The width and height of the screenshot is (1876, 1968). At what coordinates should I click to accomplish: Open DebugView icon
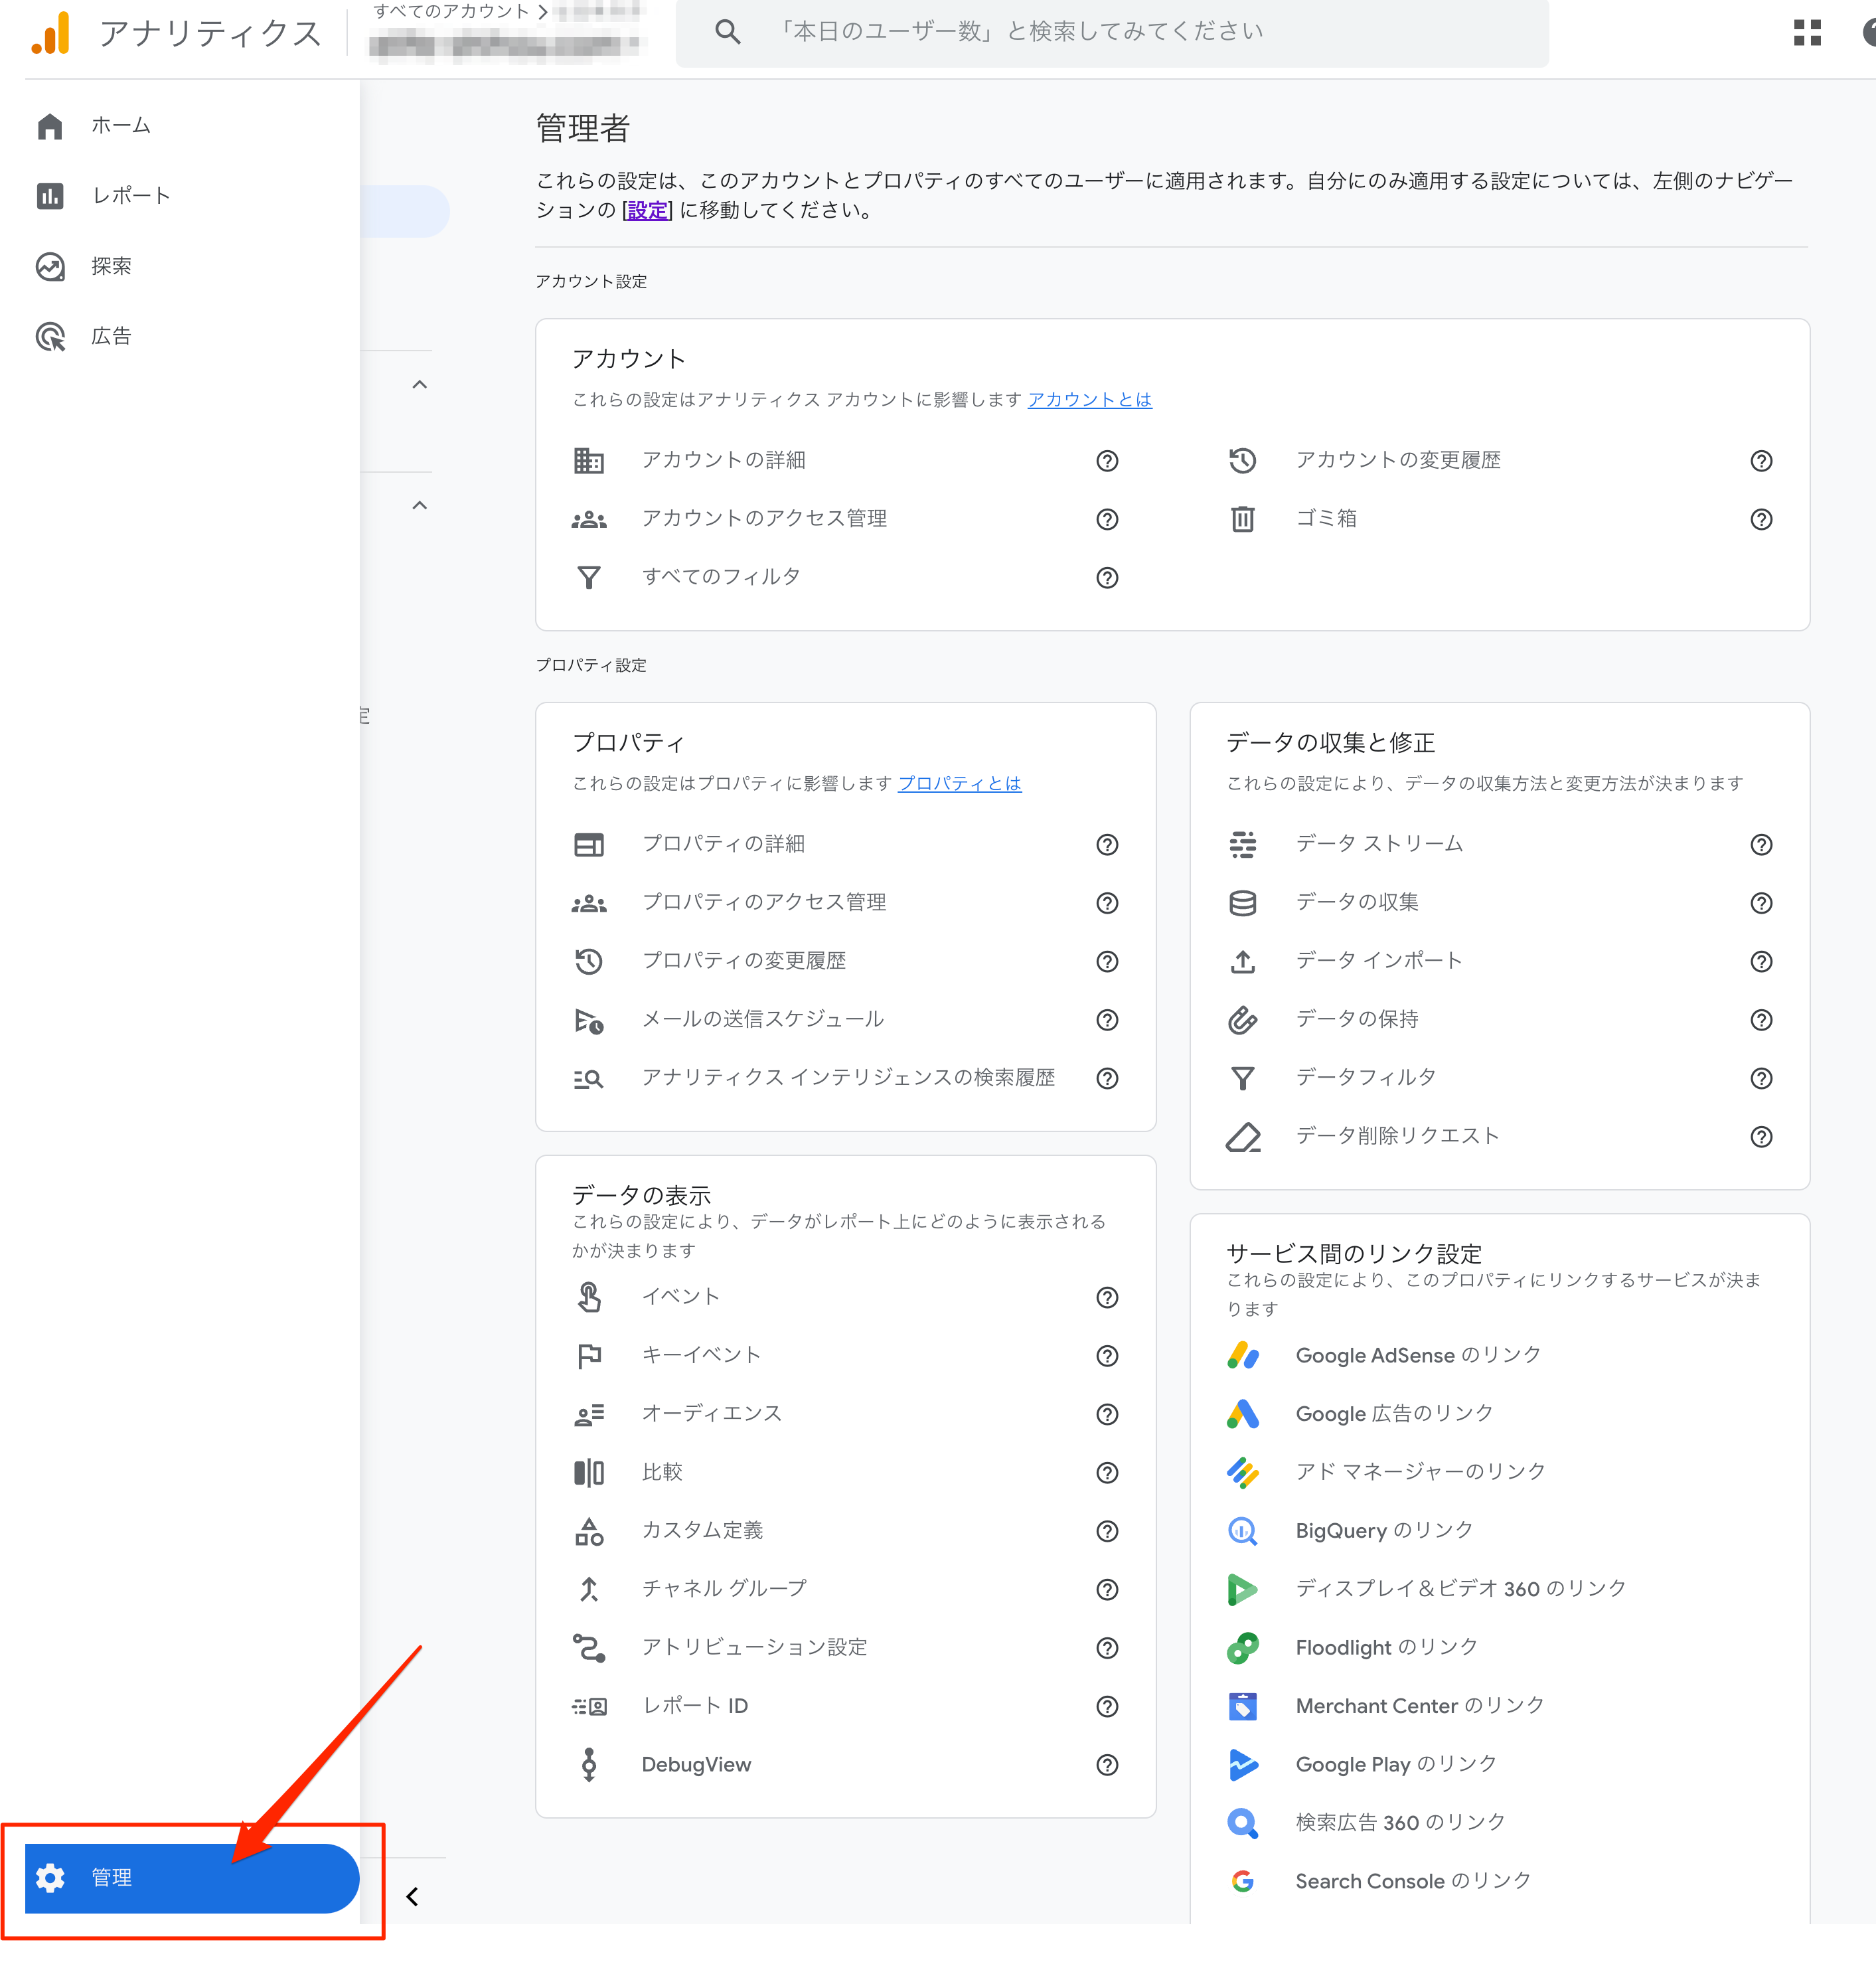(589, 1765)
